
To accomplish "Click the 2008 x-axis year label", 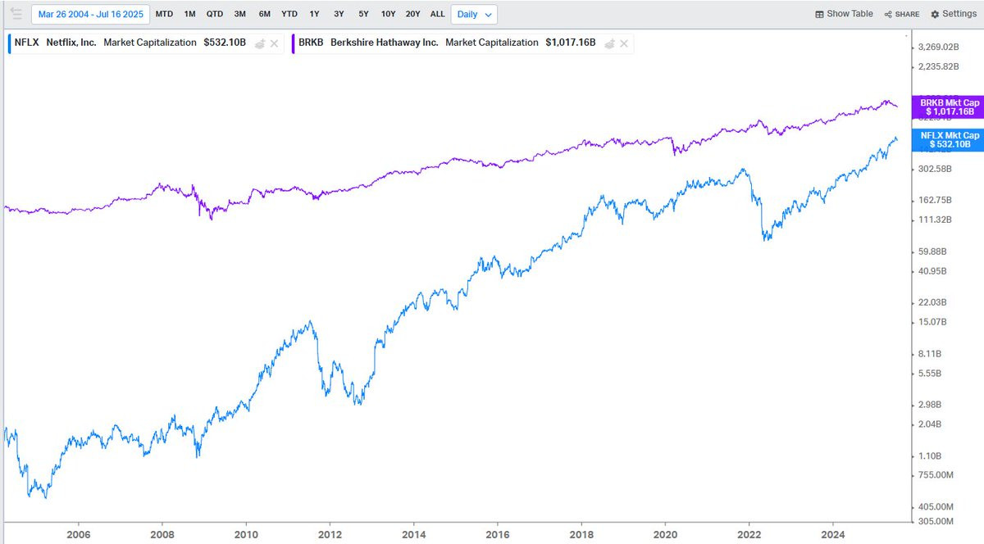I will (x=162, y=533).
